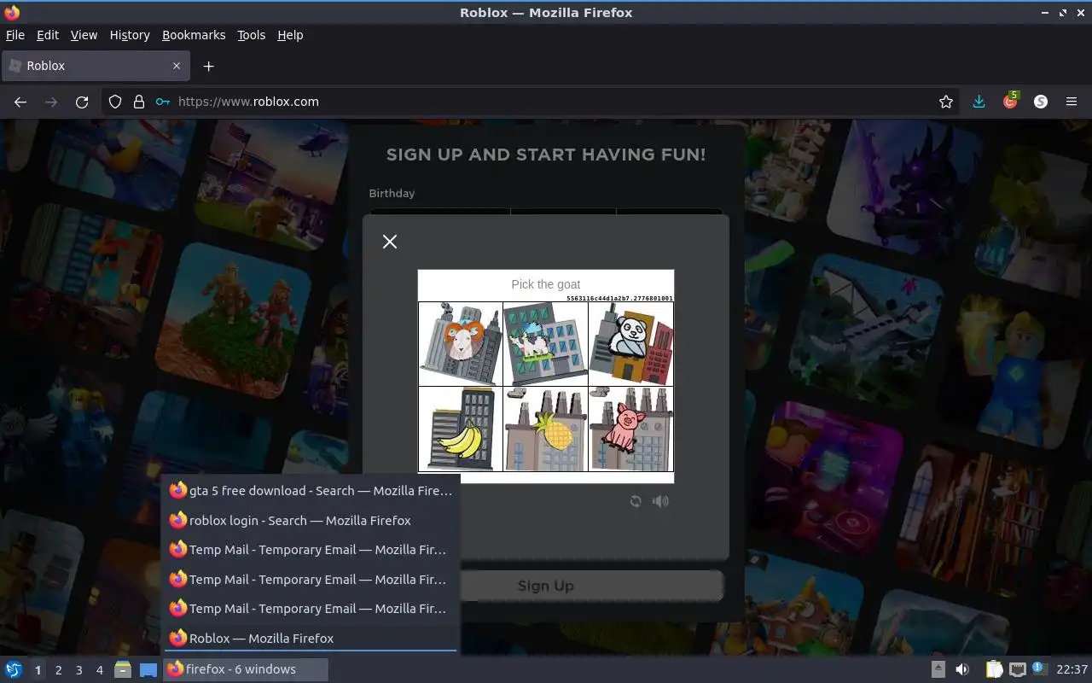Screen dimensions: 1092x683
Task: Switch to workspace 3
Action: (78, 670)
